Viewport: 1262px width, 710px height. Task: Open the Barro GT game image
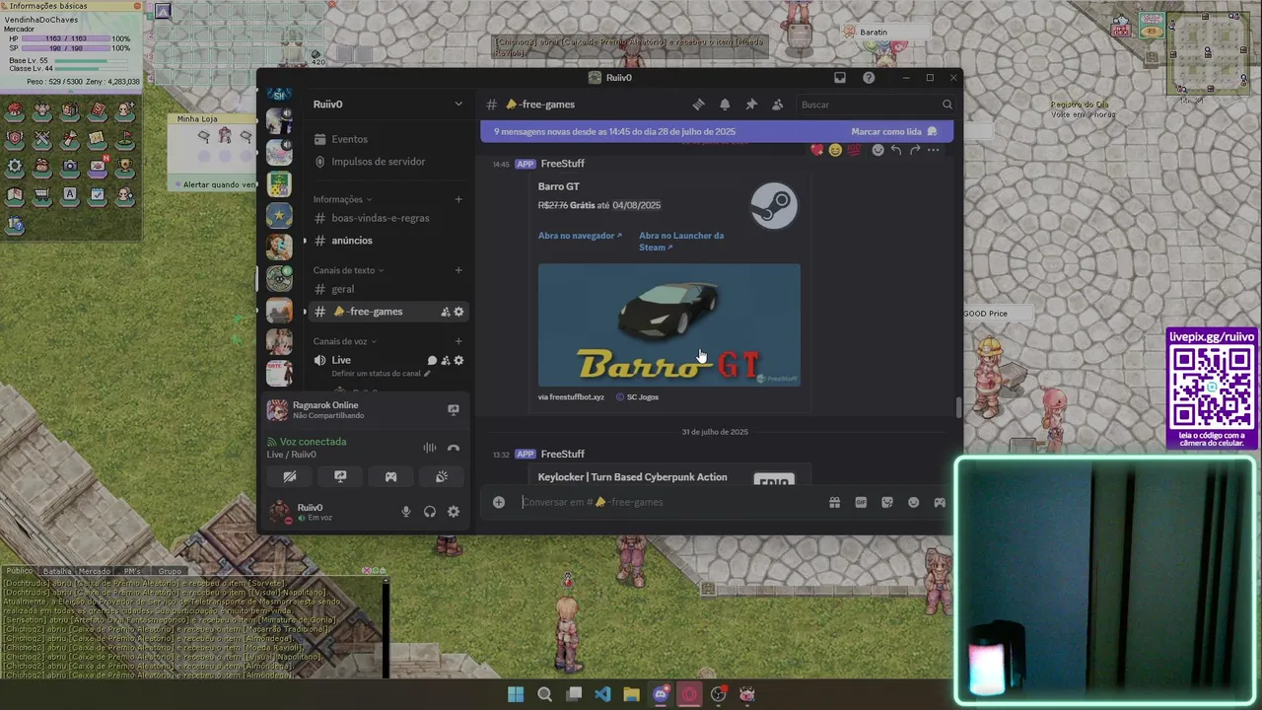(669, 324)
